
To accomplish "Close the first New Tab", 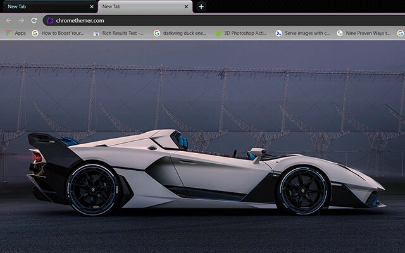I will (x=92, y=7).
